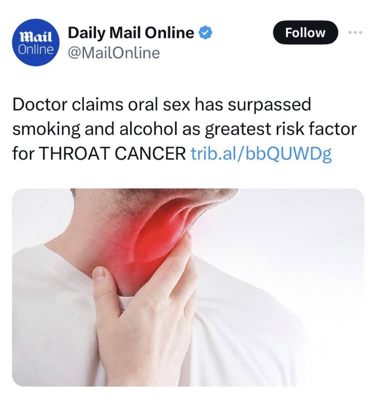Open the Mail Online profile avatar
The width and height of the screenshot is (376, 404).
[x=36, y=43]
